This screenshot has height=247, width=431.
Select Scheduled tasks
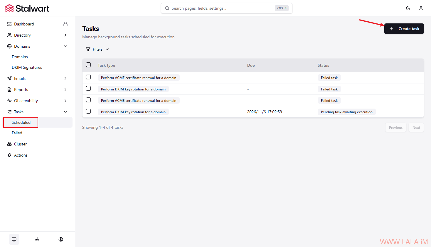click(37, 122)
